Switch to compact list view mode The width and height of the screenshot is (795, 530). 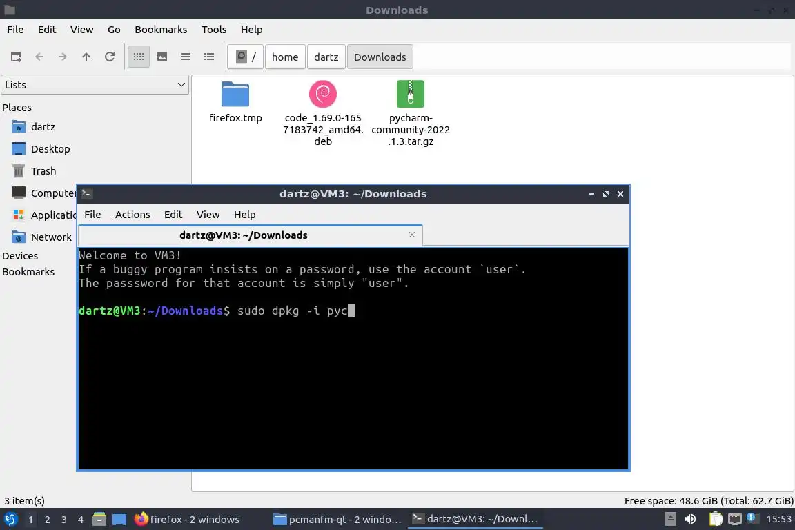pos(186,57)
